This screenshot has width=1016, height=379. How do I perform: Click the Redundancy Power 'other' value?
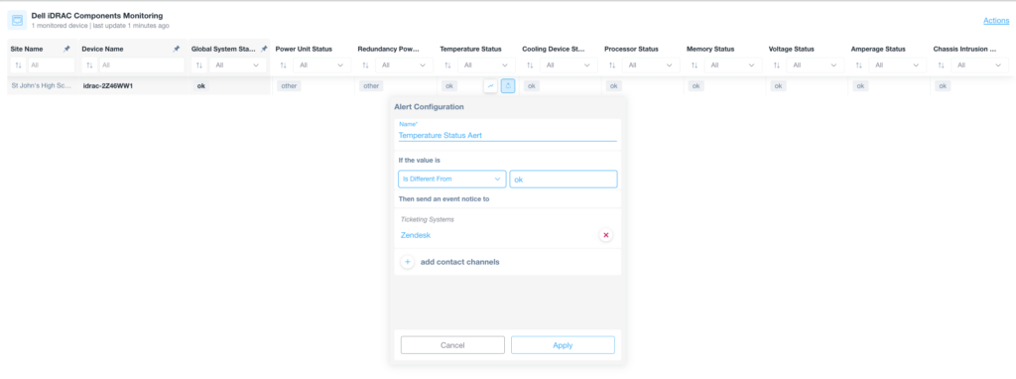click(x=371, y=85)
